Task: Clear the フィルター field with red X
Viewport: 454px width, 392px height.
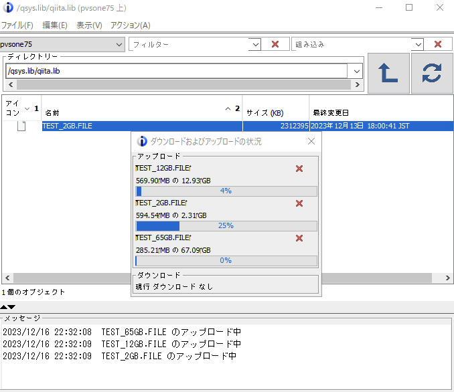Action: tap(275, 44)
